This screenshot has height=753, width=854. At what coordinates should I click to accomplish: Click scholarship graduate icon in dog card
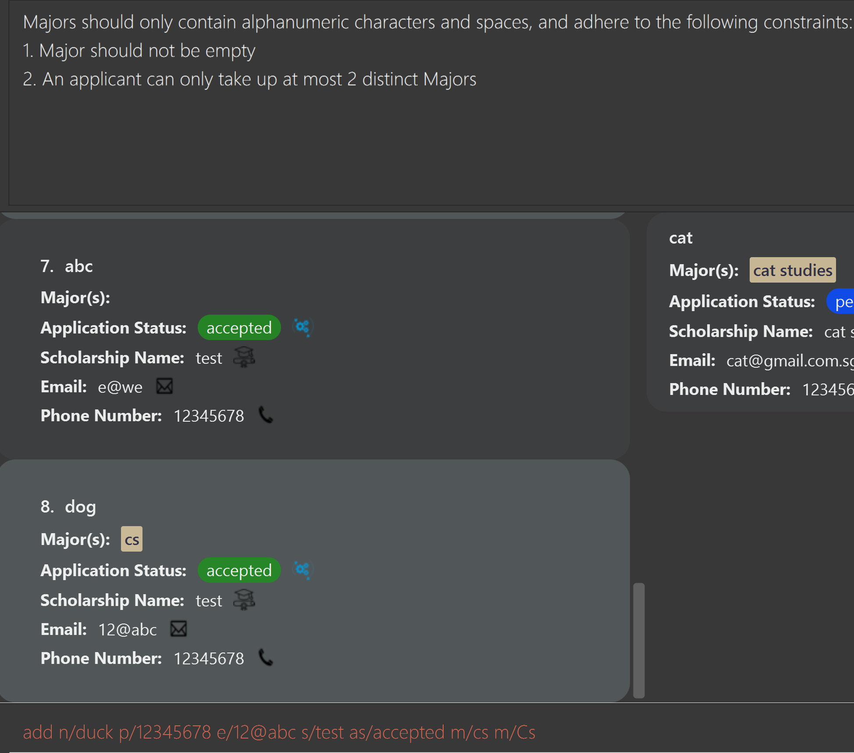click(244, 600)
